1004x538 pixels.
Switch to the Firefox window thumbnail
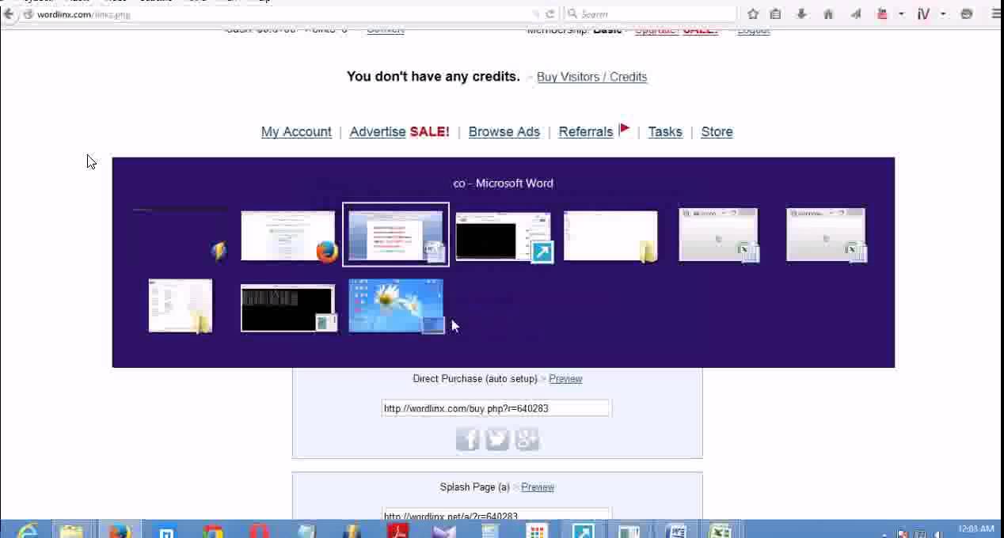pyautogui.click(x=289, y=235)
